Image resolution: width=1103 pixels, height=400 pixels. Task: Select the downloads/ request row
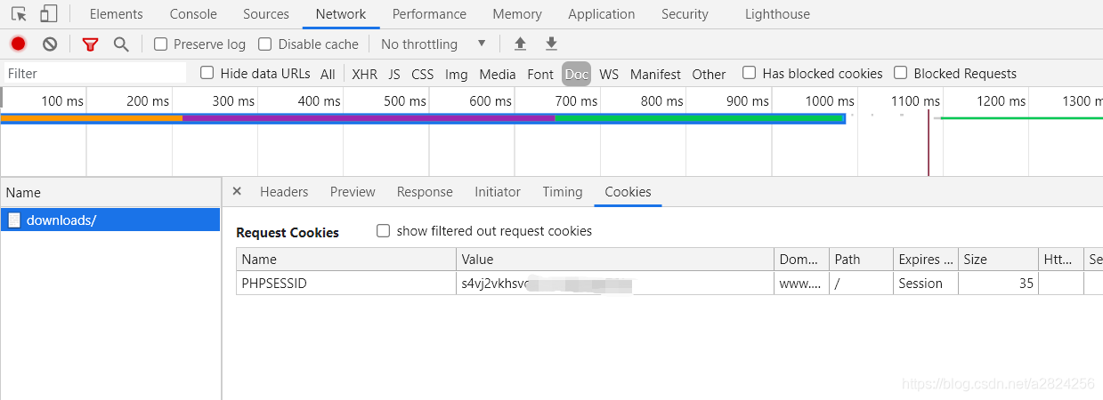click(110, 220)
